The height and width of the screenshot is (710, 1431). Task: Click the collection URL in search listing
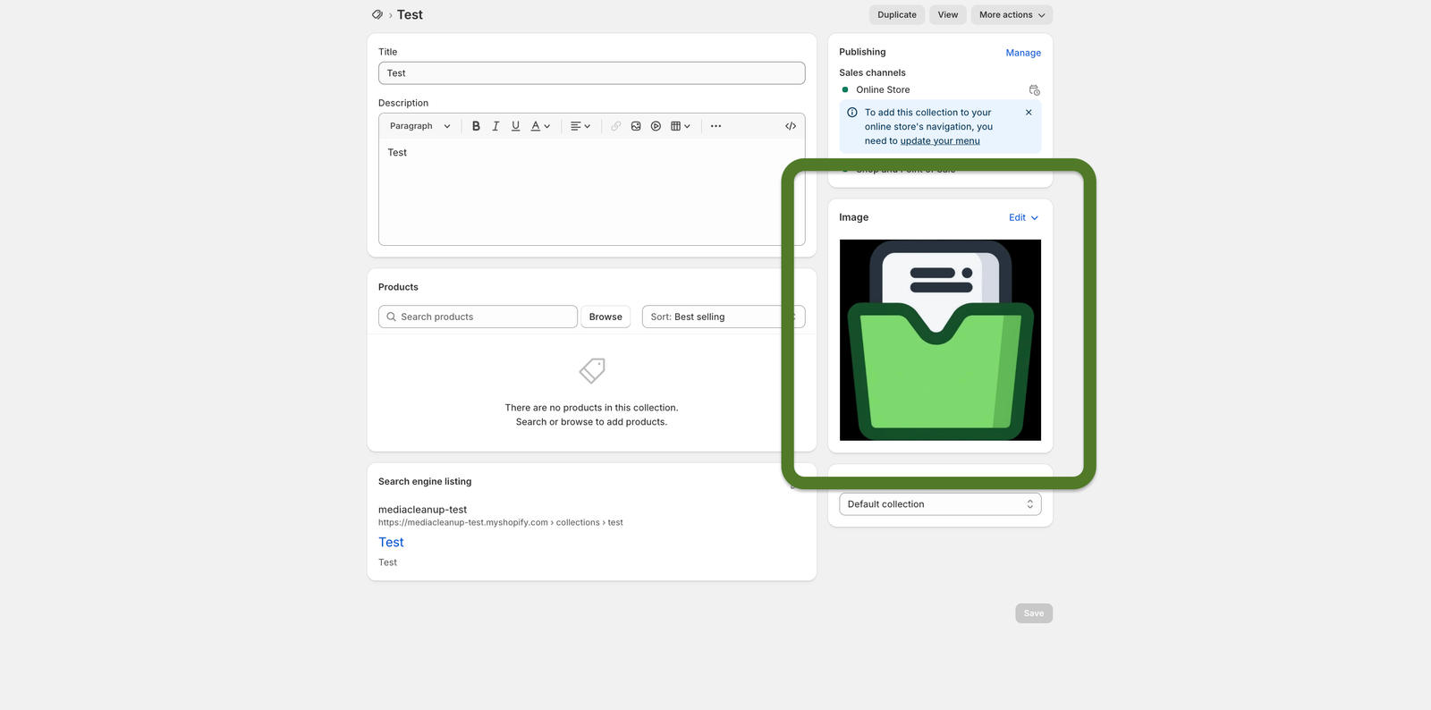pos(501,523)
